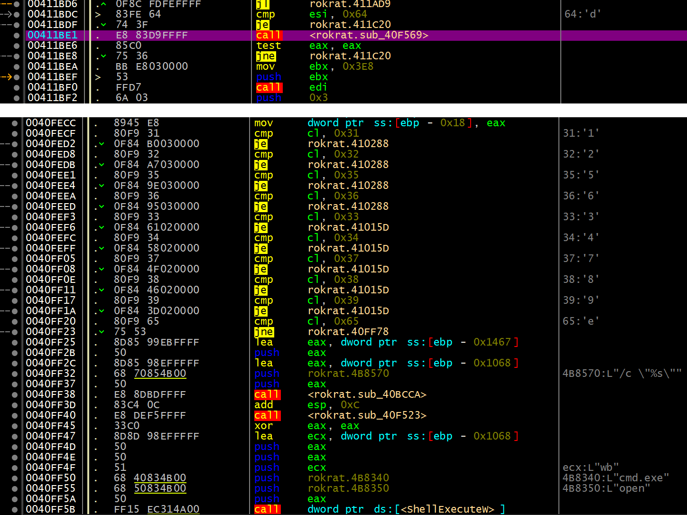The image size is (687, 515).
Task: Click the jump arrow marker at 00411BDC
Action: 6,14
